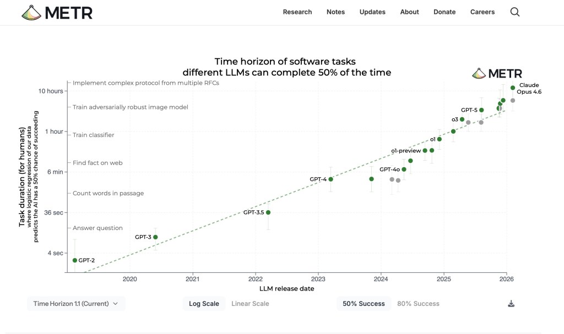The image size is (564, 334).
Task: Expand the Time Horizon 1.1 dropdown
Action: (x=76, y=304)
